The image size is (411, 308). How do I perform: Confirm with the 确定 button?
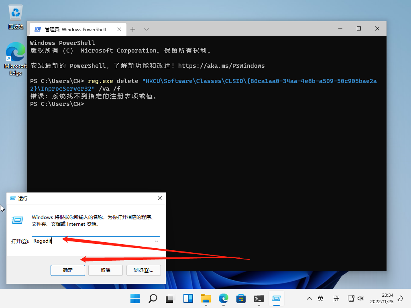tap(67, 270)
